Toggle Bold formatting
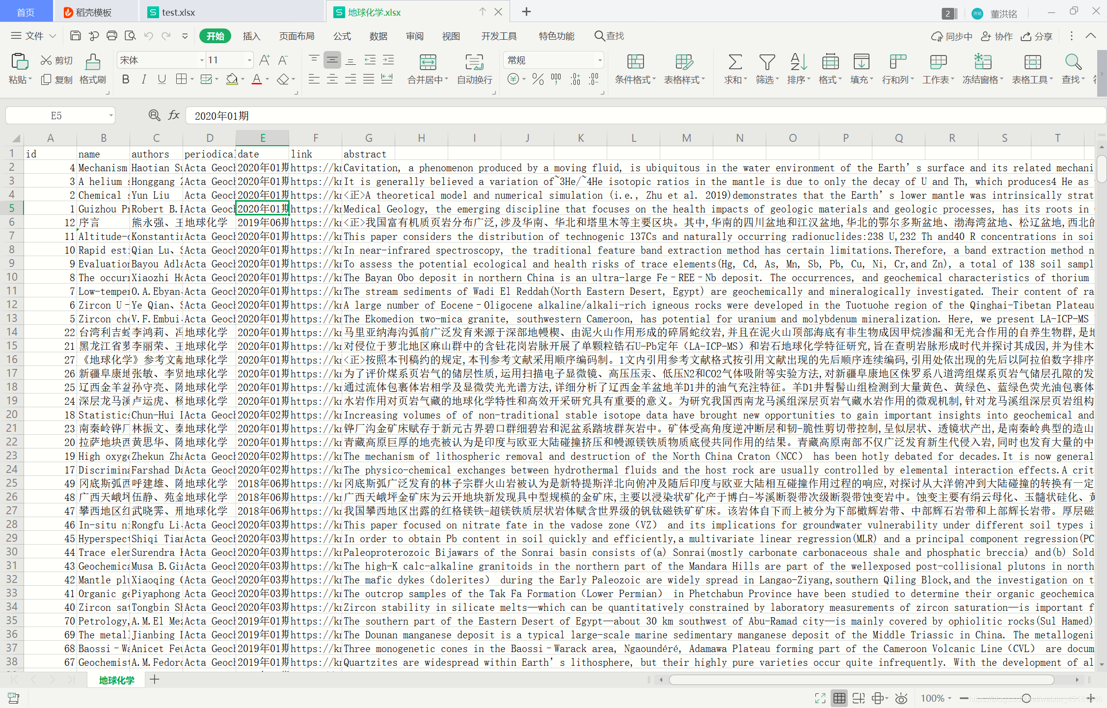This screenshot has width=1107, height=708. point(126,79)
